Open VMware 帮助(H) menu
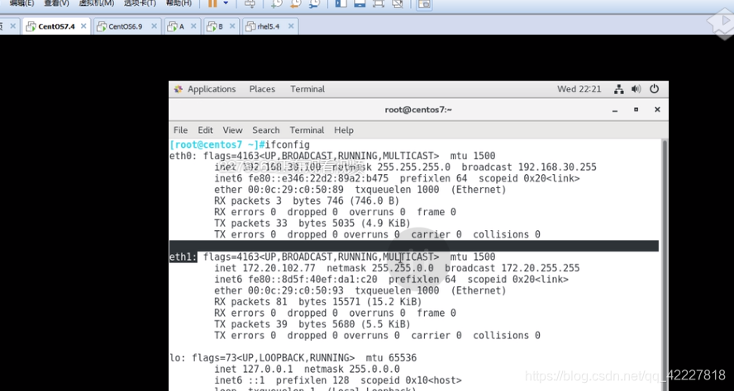This screenshot has width=734, height=391. tap(179, 3)
